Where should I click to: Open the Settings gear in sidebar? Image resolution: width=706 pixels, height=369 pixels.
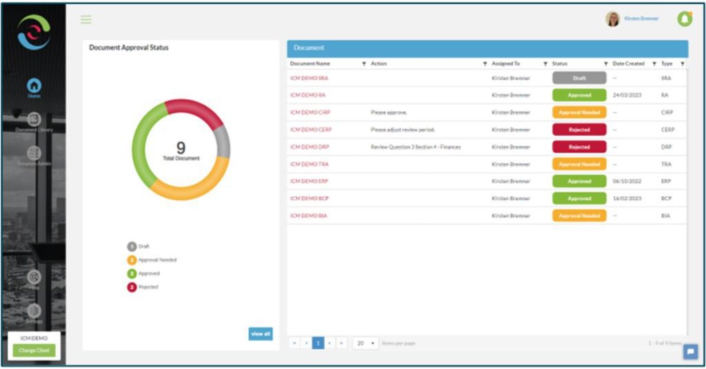[34, 310]
